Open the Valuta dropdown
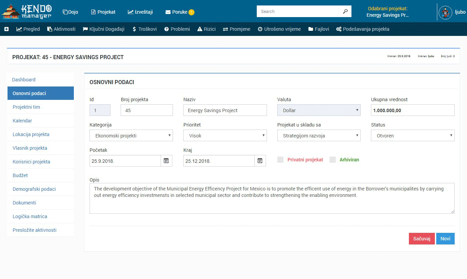467x279 pixels. tap(319, 110)
